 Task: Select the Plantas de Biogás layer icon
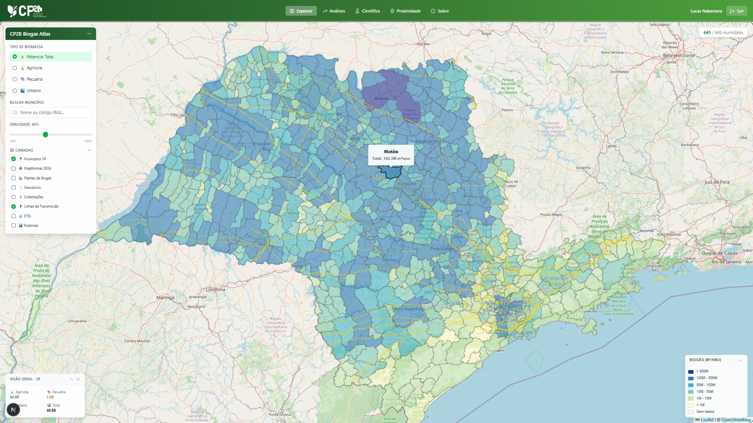pos(20,178)
